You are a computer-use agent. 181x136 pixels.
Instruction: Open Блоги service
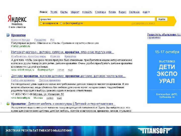(112, 12)
